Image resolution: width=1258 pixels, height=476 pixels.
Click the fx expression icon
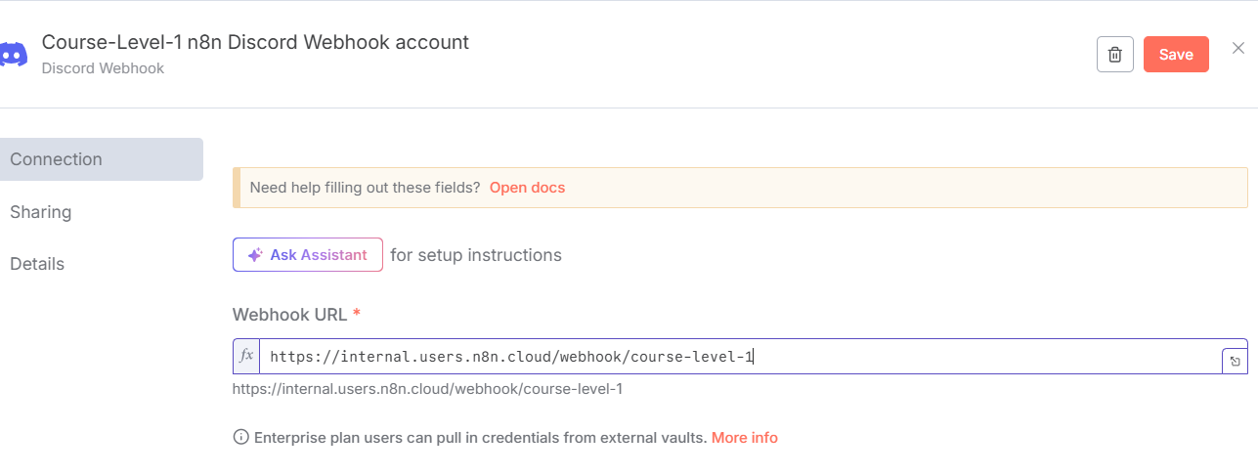click(x=246, y=357)
